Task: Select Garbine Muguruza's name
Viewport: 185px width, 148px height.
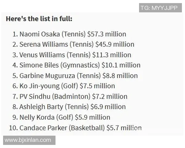Action: (43, 76)
